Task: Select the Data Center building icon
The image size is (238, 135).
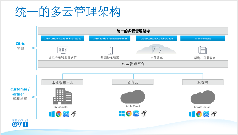Action: click(63, 96)
